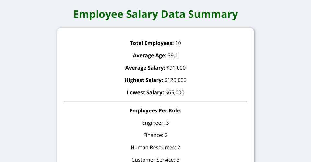311x162 pixels.
Task: Select the Average Salary label
Action: click(145, 68)
